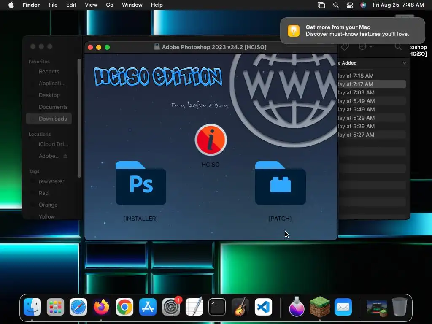This screenshot has width=432, height=324.
Task: Open the Finder menu
Action: tap(31, 5)
